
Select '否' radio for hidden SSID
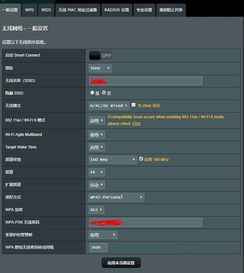(104, 93)
